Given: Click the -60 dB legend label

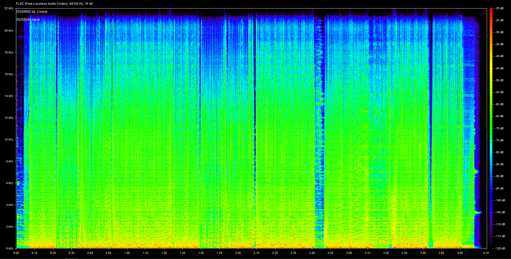Looking at the screenshot, I should [499, 104].
